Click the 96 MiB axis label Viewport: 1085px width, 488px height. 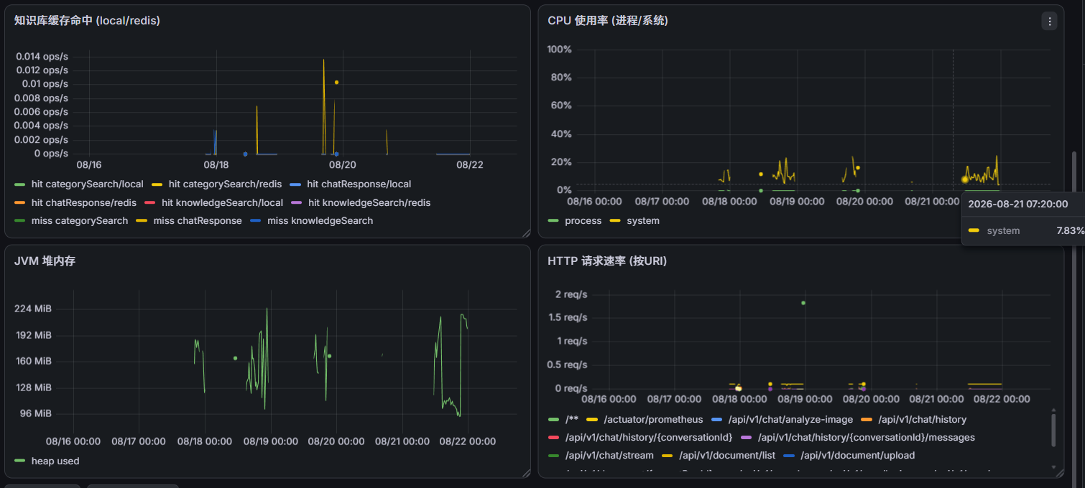click(x=36, y=414)
